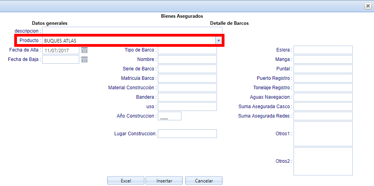
Task: Focus the Eslora input field
Action: pyautogui.click(x=323, y=50)
